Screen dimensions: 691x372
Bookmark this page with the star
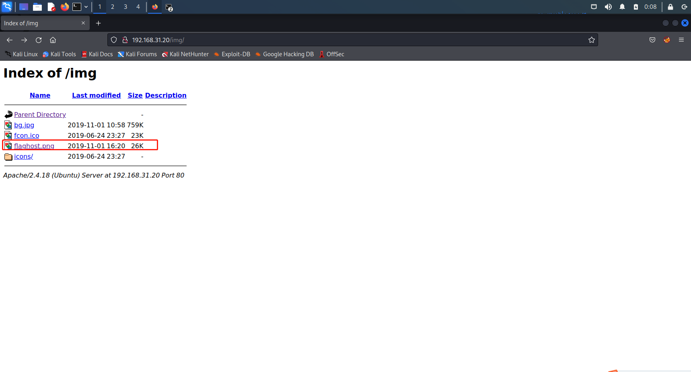click(592, 40)
